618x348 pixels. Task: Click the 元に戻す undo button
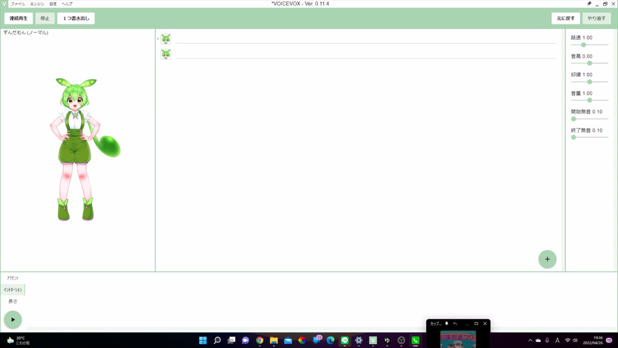coord(566,18)
